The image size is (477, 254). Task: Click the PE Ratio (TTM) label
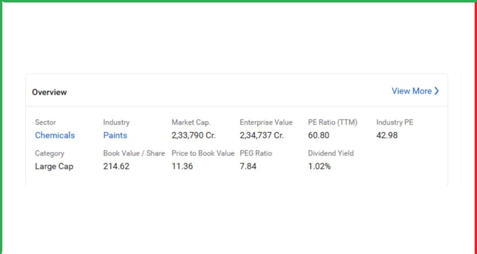[x=333, y=122]
